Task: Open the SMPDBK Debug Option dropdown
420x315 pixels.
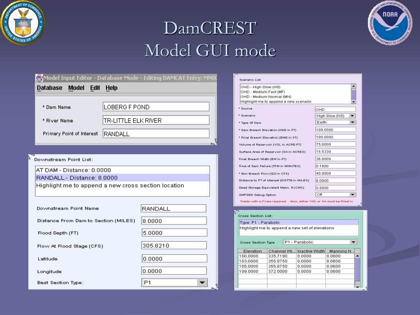Action: (x=336, y=195)
